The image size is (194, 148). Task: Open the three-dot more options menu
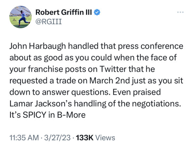[x=180, y=12]
